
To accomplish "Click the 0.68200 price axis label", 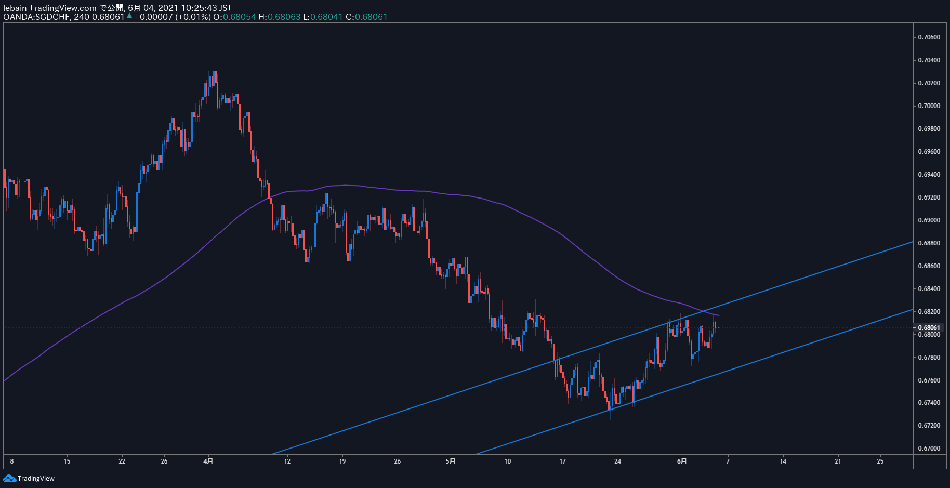I will click(929, 312).
